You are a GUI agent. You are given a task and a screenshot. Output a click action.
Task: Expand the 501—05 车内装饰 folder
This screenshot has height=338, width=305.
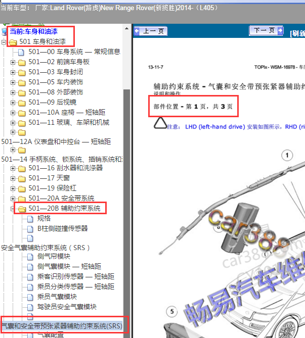[x=13, y=82]
